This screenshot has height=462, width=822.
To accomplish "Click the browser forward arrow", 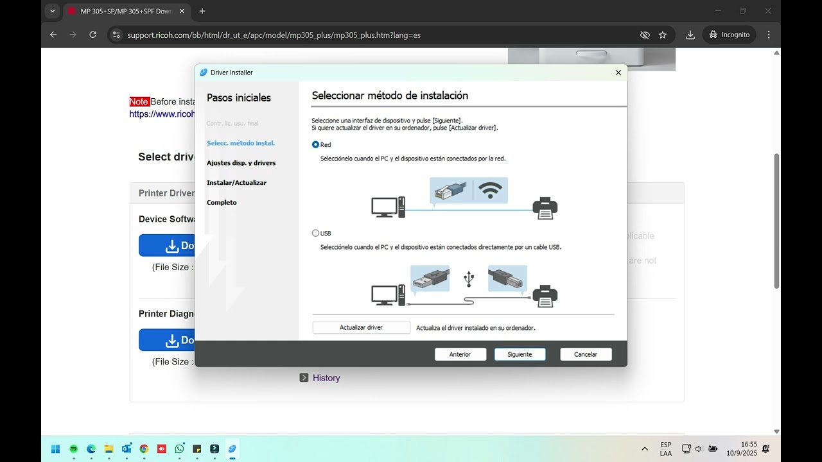I will point(73,35).
